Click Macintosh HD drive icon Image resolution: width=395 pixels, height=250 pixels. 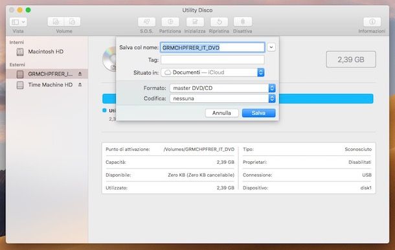[x=20, y=52]
